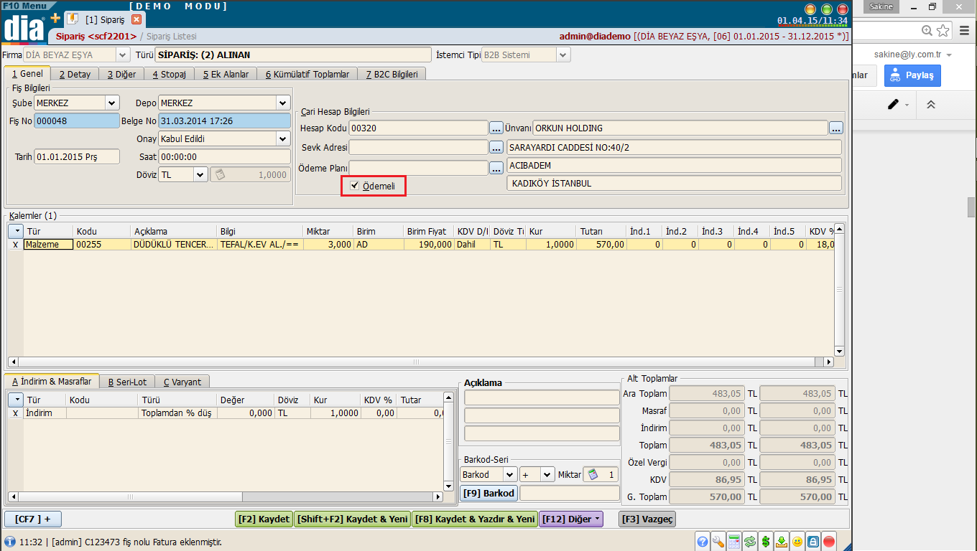Open the İstemci Tipi dropdown

(563, 55)
